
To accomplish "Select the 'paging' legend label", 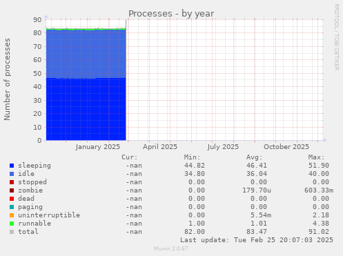I will [x=30, y=207].
